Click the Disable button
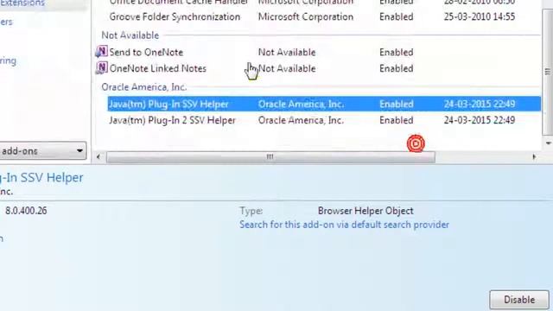 pos(519,300)
